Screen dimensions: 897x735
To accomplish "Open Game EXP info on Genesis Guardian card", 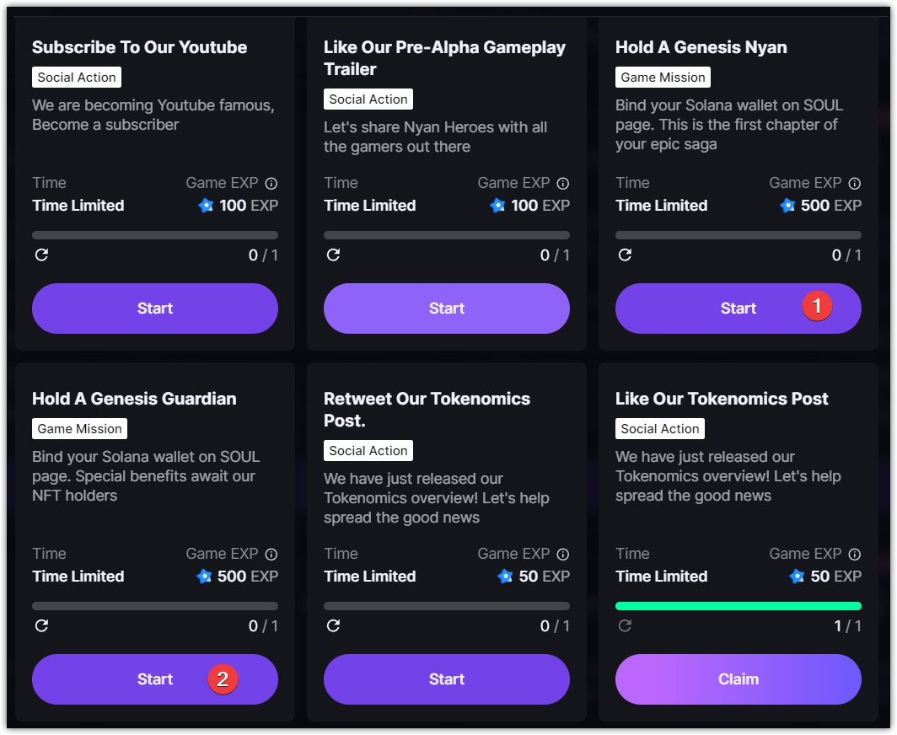I will 271,554.
